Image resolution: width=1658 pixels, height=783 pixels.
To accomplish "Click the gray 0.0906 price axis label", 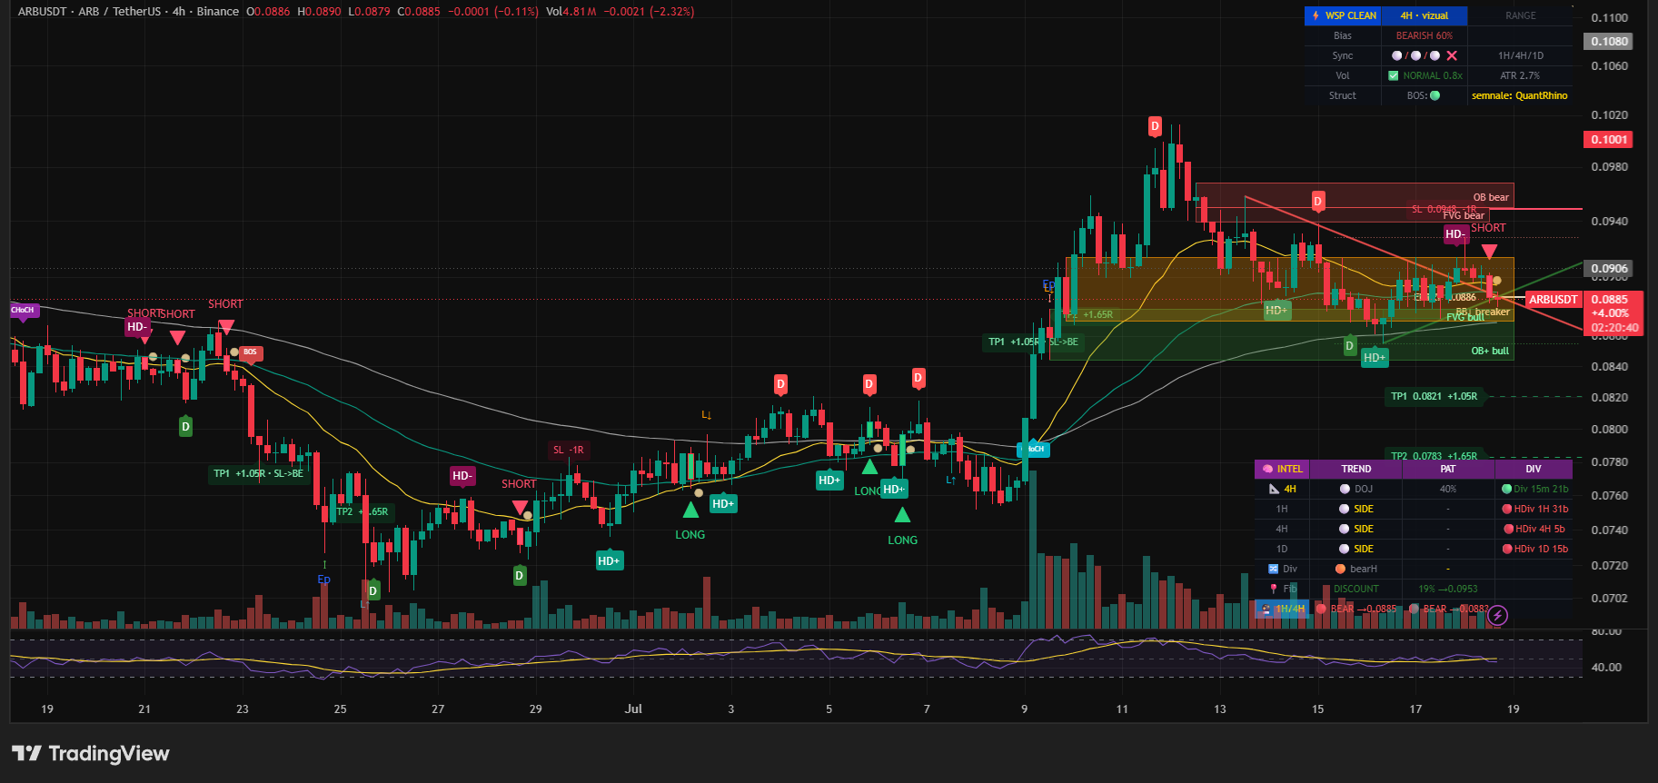I will 1609,269.
